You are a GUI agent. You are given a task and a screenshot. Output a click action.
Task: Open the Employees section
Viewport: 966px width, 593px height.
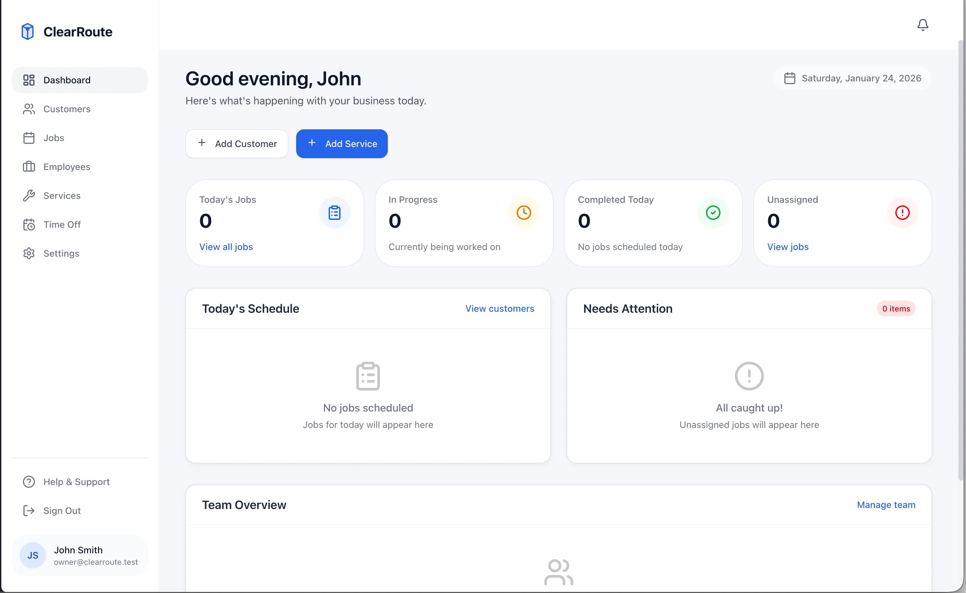point(67,167)
